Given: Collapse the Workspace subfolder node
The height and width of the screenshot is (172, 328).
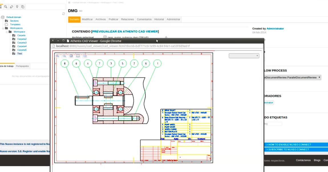Looking at the screenshot, I should [x=7, y=32].
